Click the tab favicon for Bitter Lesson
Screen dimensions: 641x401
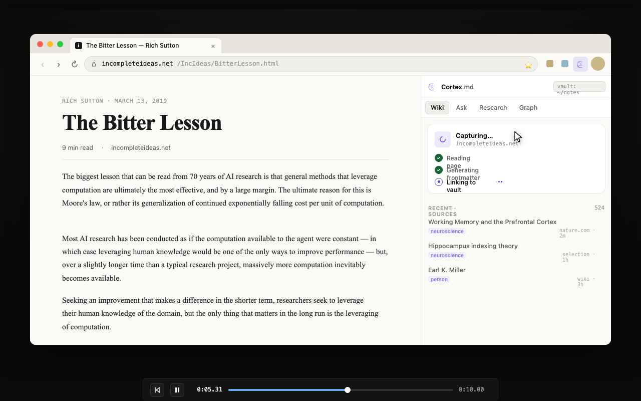(x=79, y=46)
